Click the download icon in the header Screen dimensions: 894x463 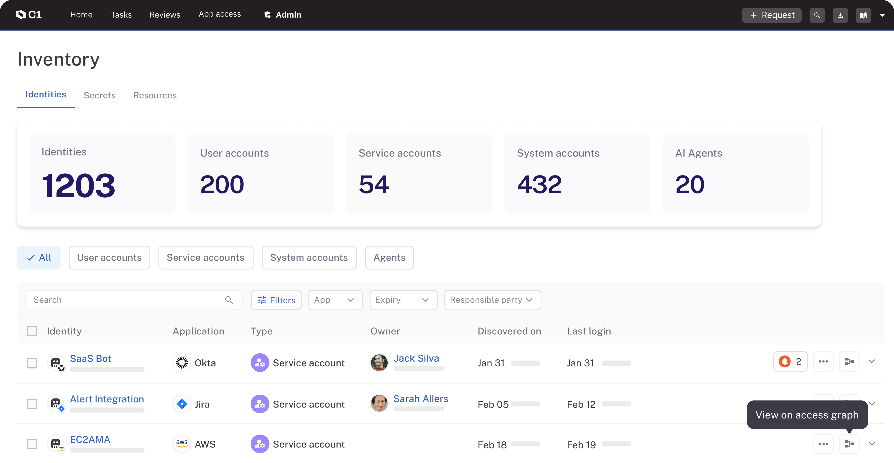click(840, 15)
